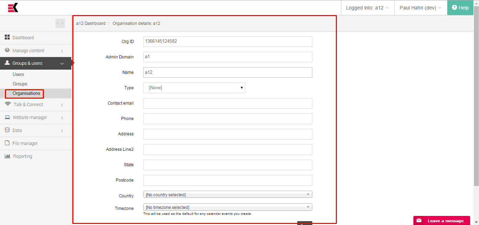Click the red logo in the header

pyautogui.click(x=13, y=7)
